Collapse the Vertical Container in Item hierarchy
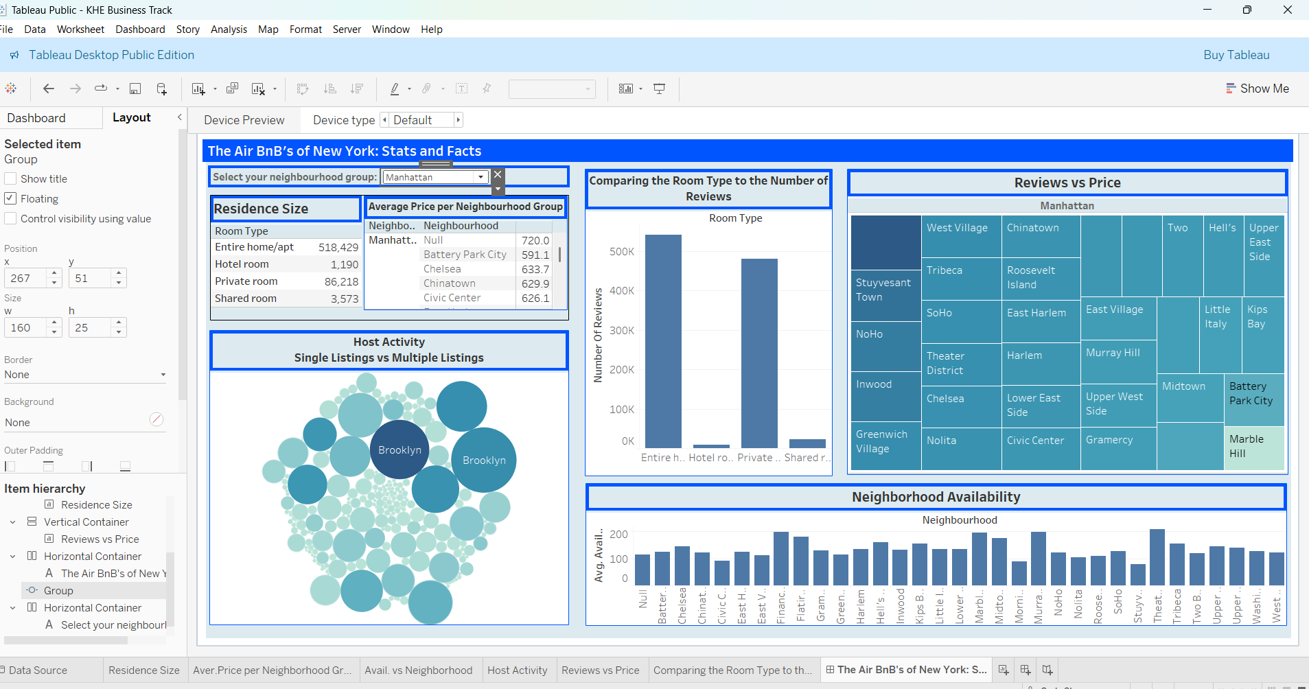 pyautogui.click(x=12, y=522)
